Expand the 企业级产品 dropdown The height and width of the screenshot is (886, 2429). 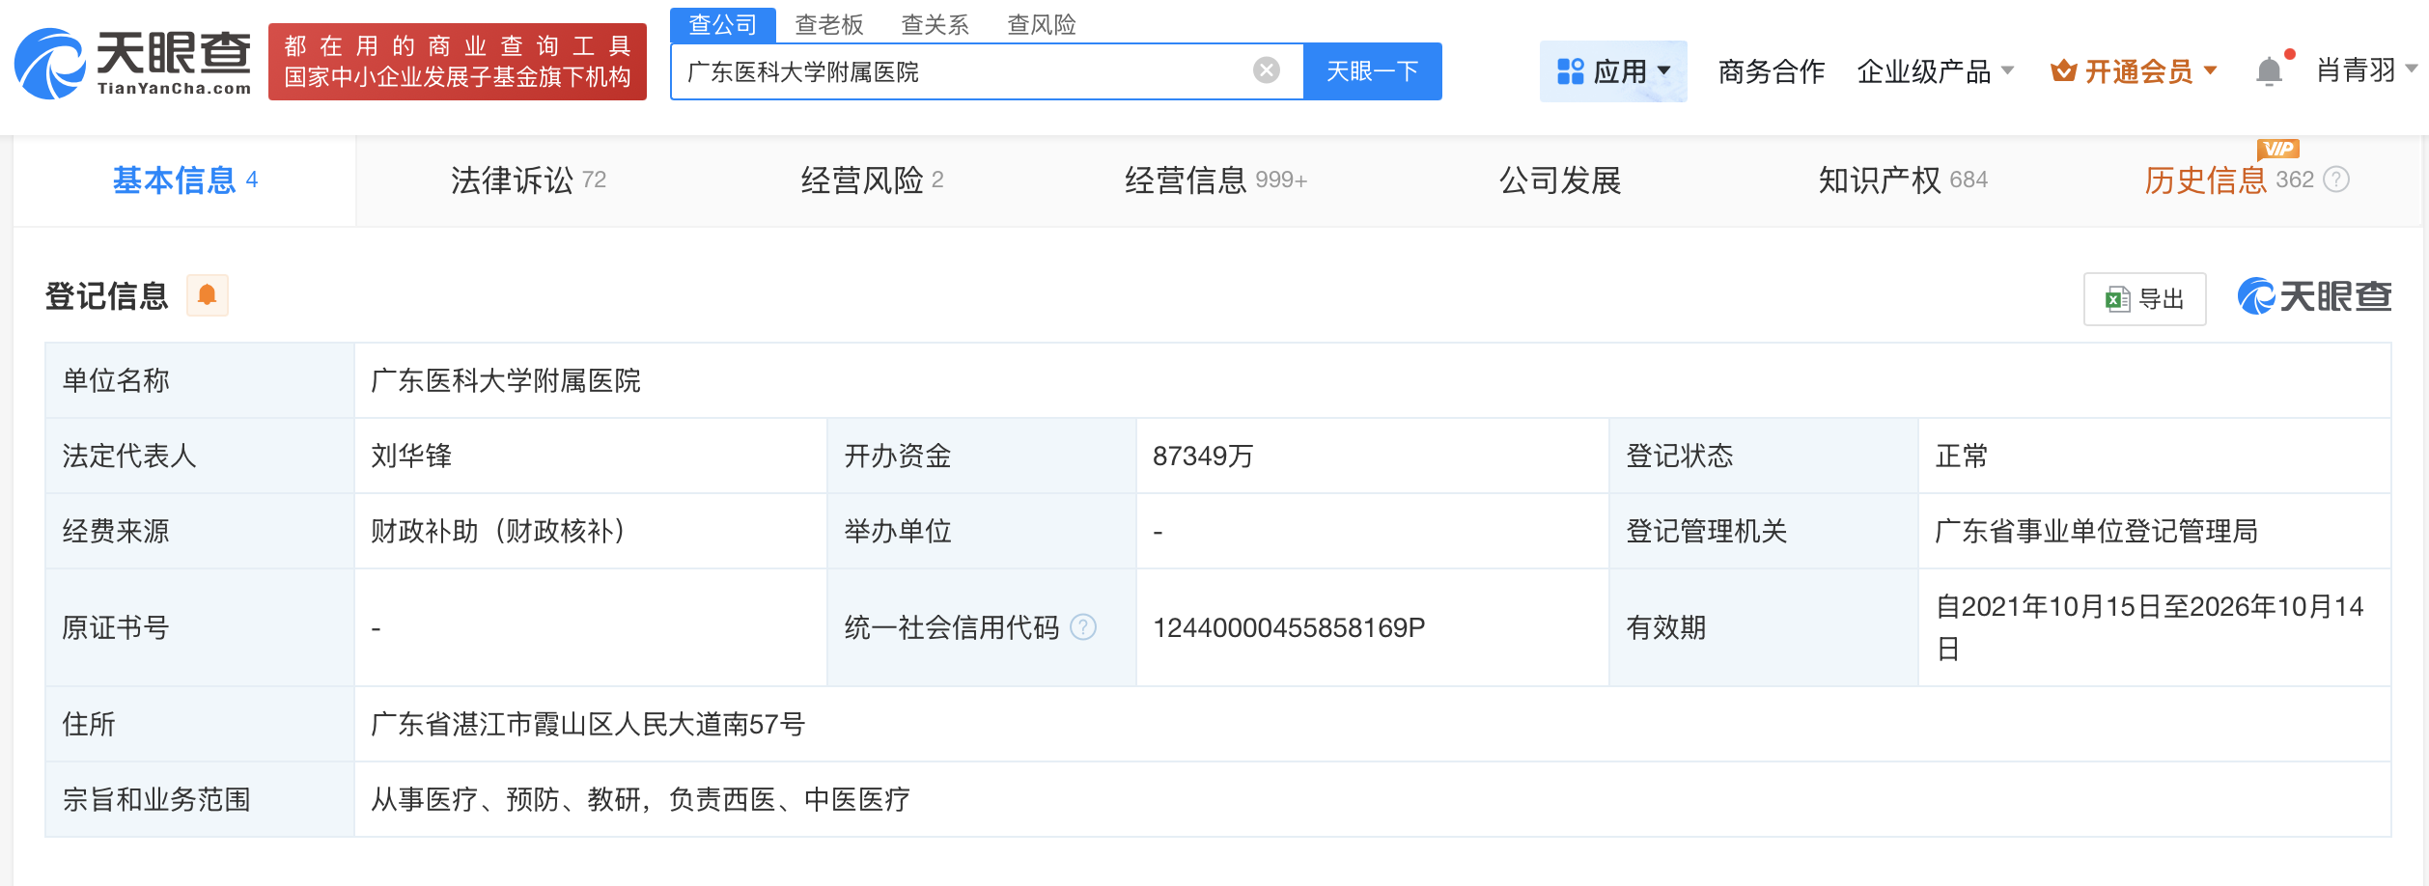(x=1935, y=71)
